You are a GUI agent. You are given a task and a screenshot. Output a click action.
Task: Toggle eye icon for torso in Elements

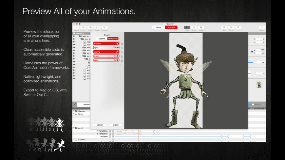tap(74, 45)
